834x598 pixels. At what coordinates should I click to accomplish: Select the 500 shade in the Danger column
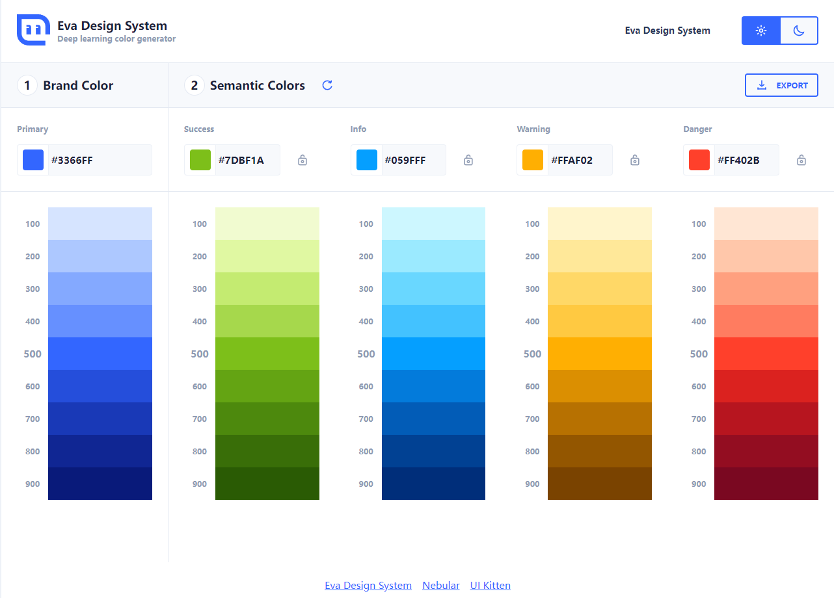[x=766, y=353]
